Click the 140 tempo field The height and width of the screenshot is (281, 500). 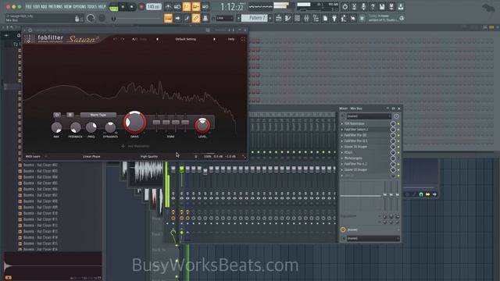point(154,7)
